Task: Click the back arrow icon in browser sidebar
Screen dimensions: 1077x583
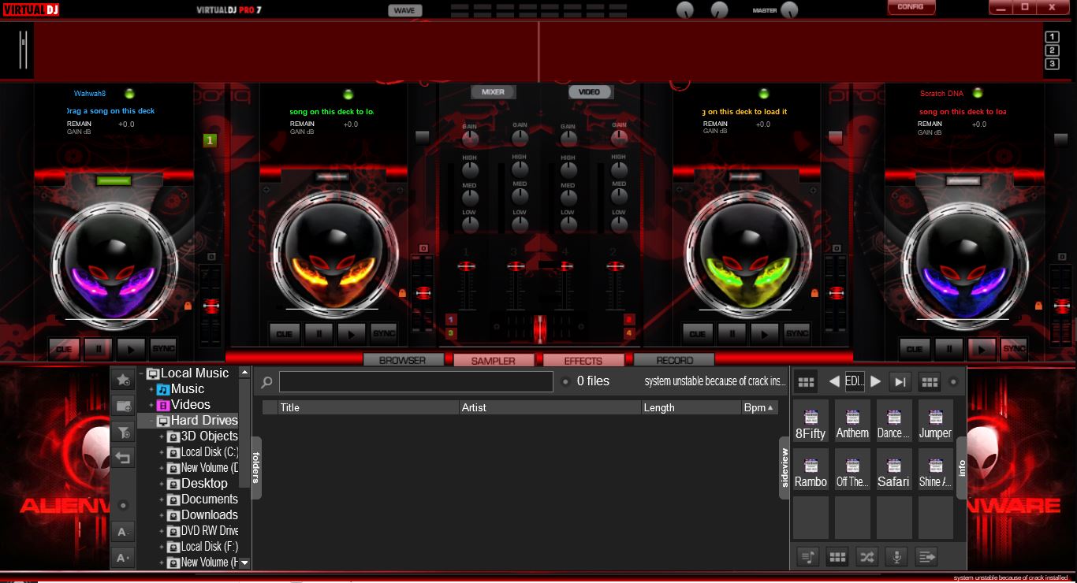Action: point(122,458)
